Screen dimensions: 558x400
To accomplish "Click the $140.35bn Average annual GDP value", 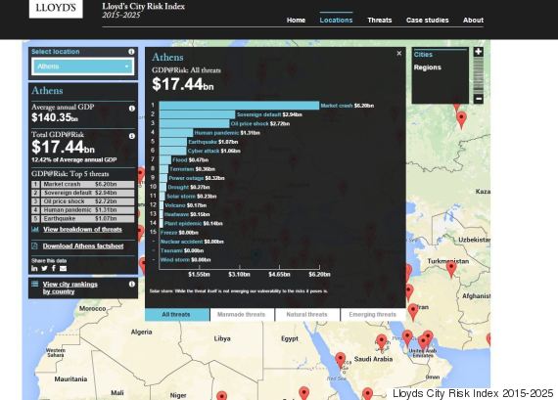I will point(55,117).
